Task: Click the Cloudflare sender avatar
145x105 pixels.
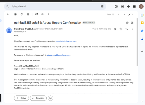Action: (x=9, y=30)
